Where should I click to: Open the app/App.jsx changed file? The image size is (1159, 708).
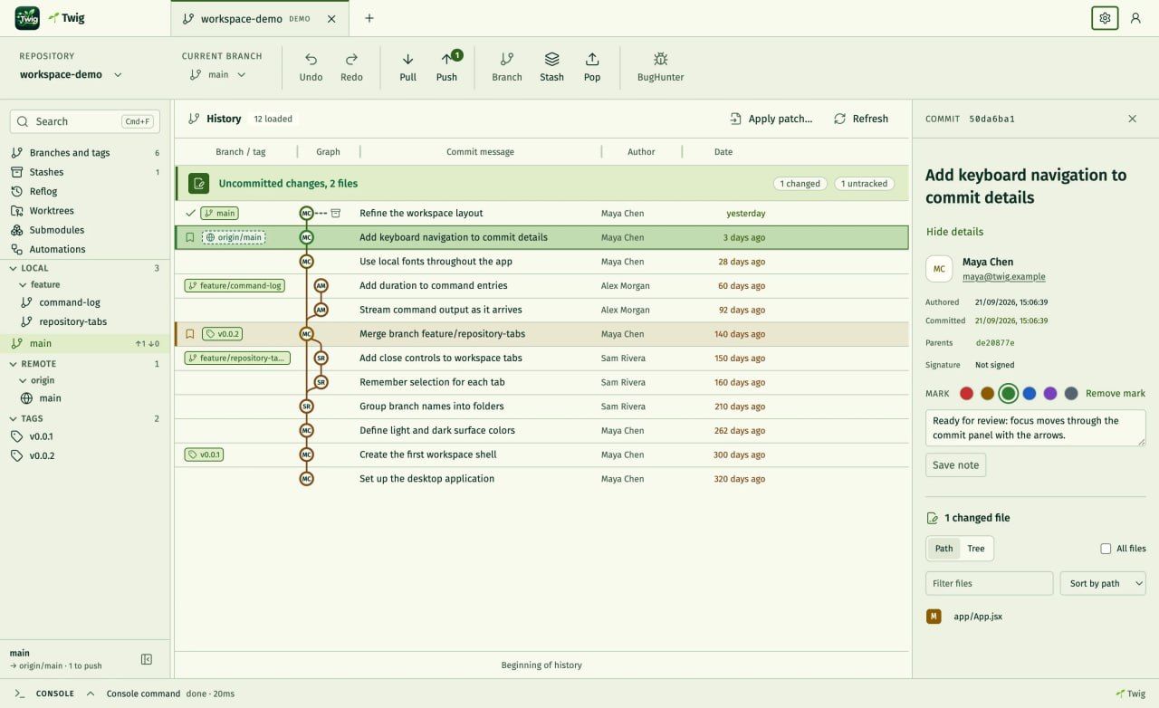point(1036,617)
